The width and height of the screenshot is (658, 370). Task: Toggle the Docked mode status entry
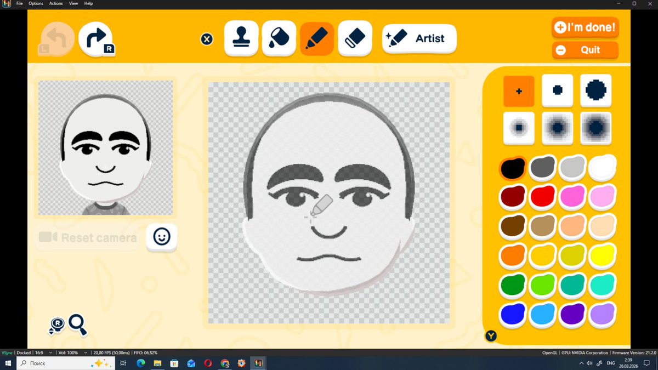(24, 352)
